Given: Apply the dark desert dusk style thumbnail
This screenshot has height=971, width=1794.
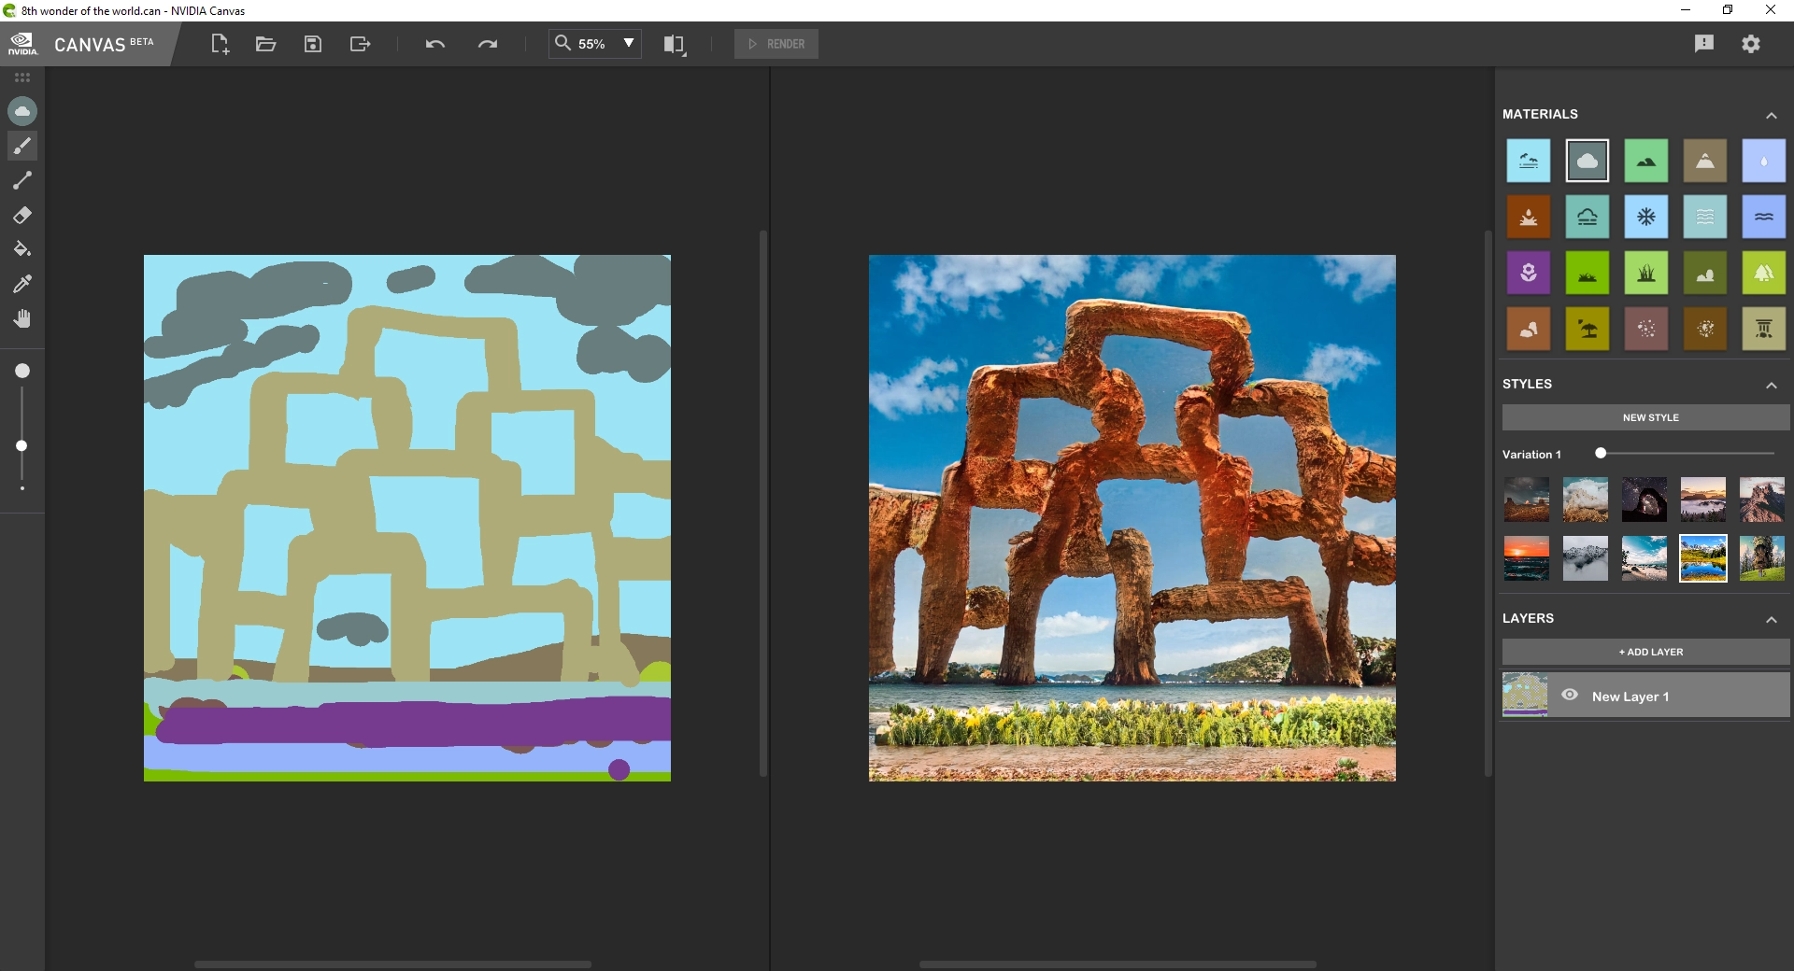Looking at the screenshot, I should tap(1527, 500).
